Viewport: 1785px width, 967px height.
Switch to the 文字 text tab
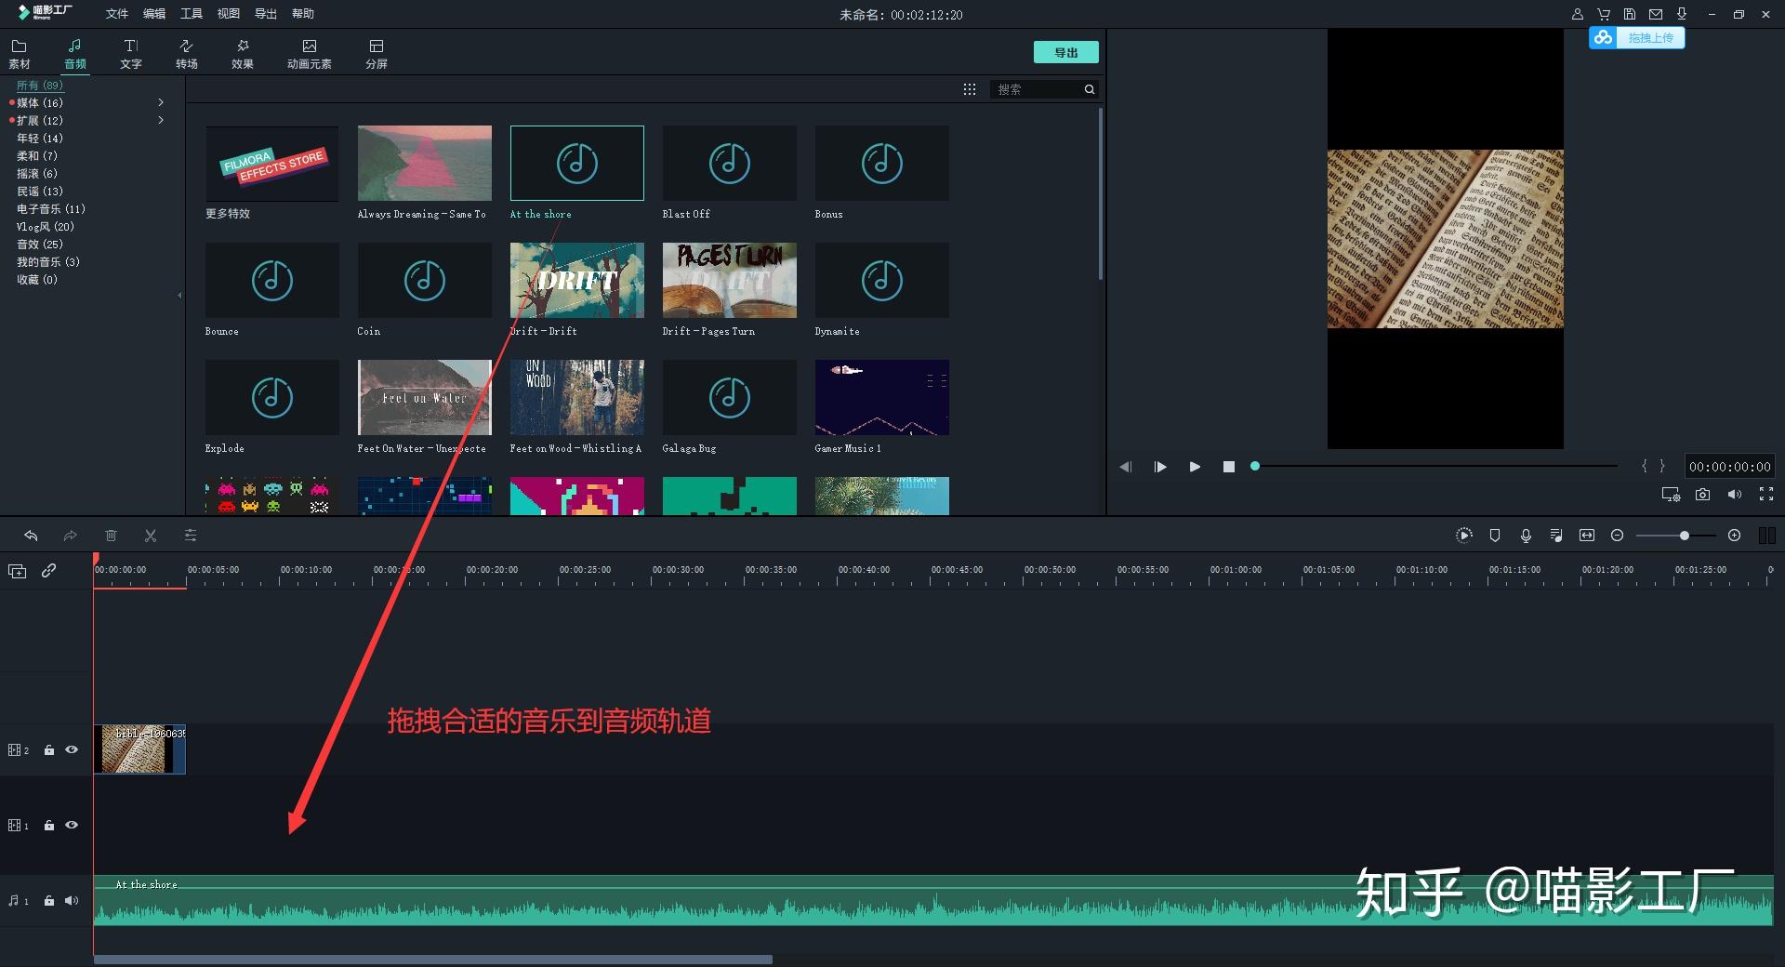tap(131, 54)
